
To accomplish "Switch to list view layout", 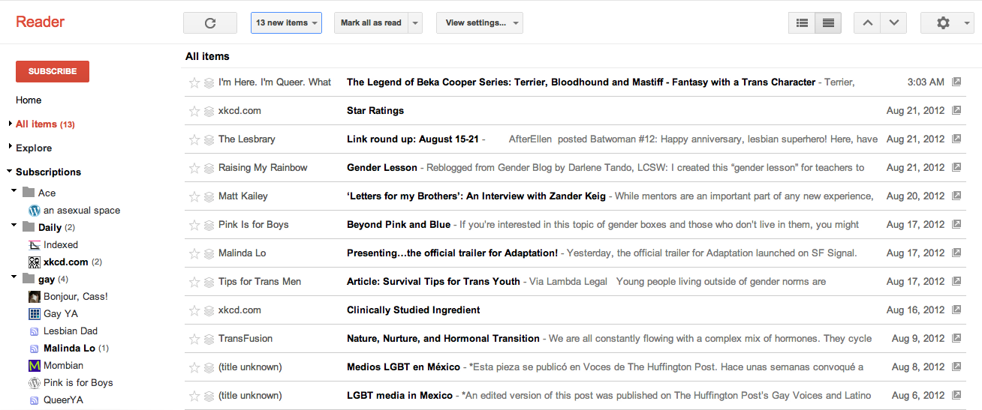I will (x=828, y=23).
